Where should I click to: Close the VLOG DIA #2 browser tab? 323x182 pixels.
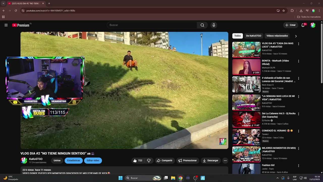tap(43, 3)
